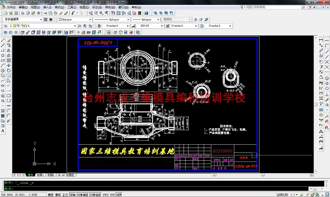Click the layer color swatch in layer dropdown
The width and height of the screenshot is (330, 197).
[x=26, y=26]
